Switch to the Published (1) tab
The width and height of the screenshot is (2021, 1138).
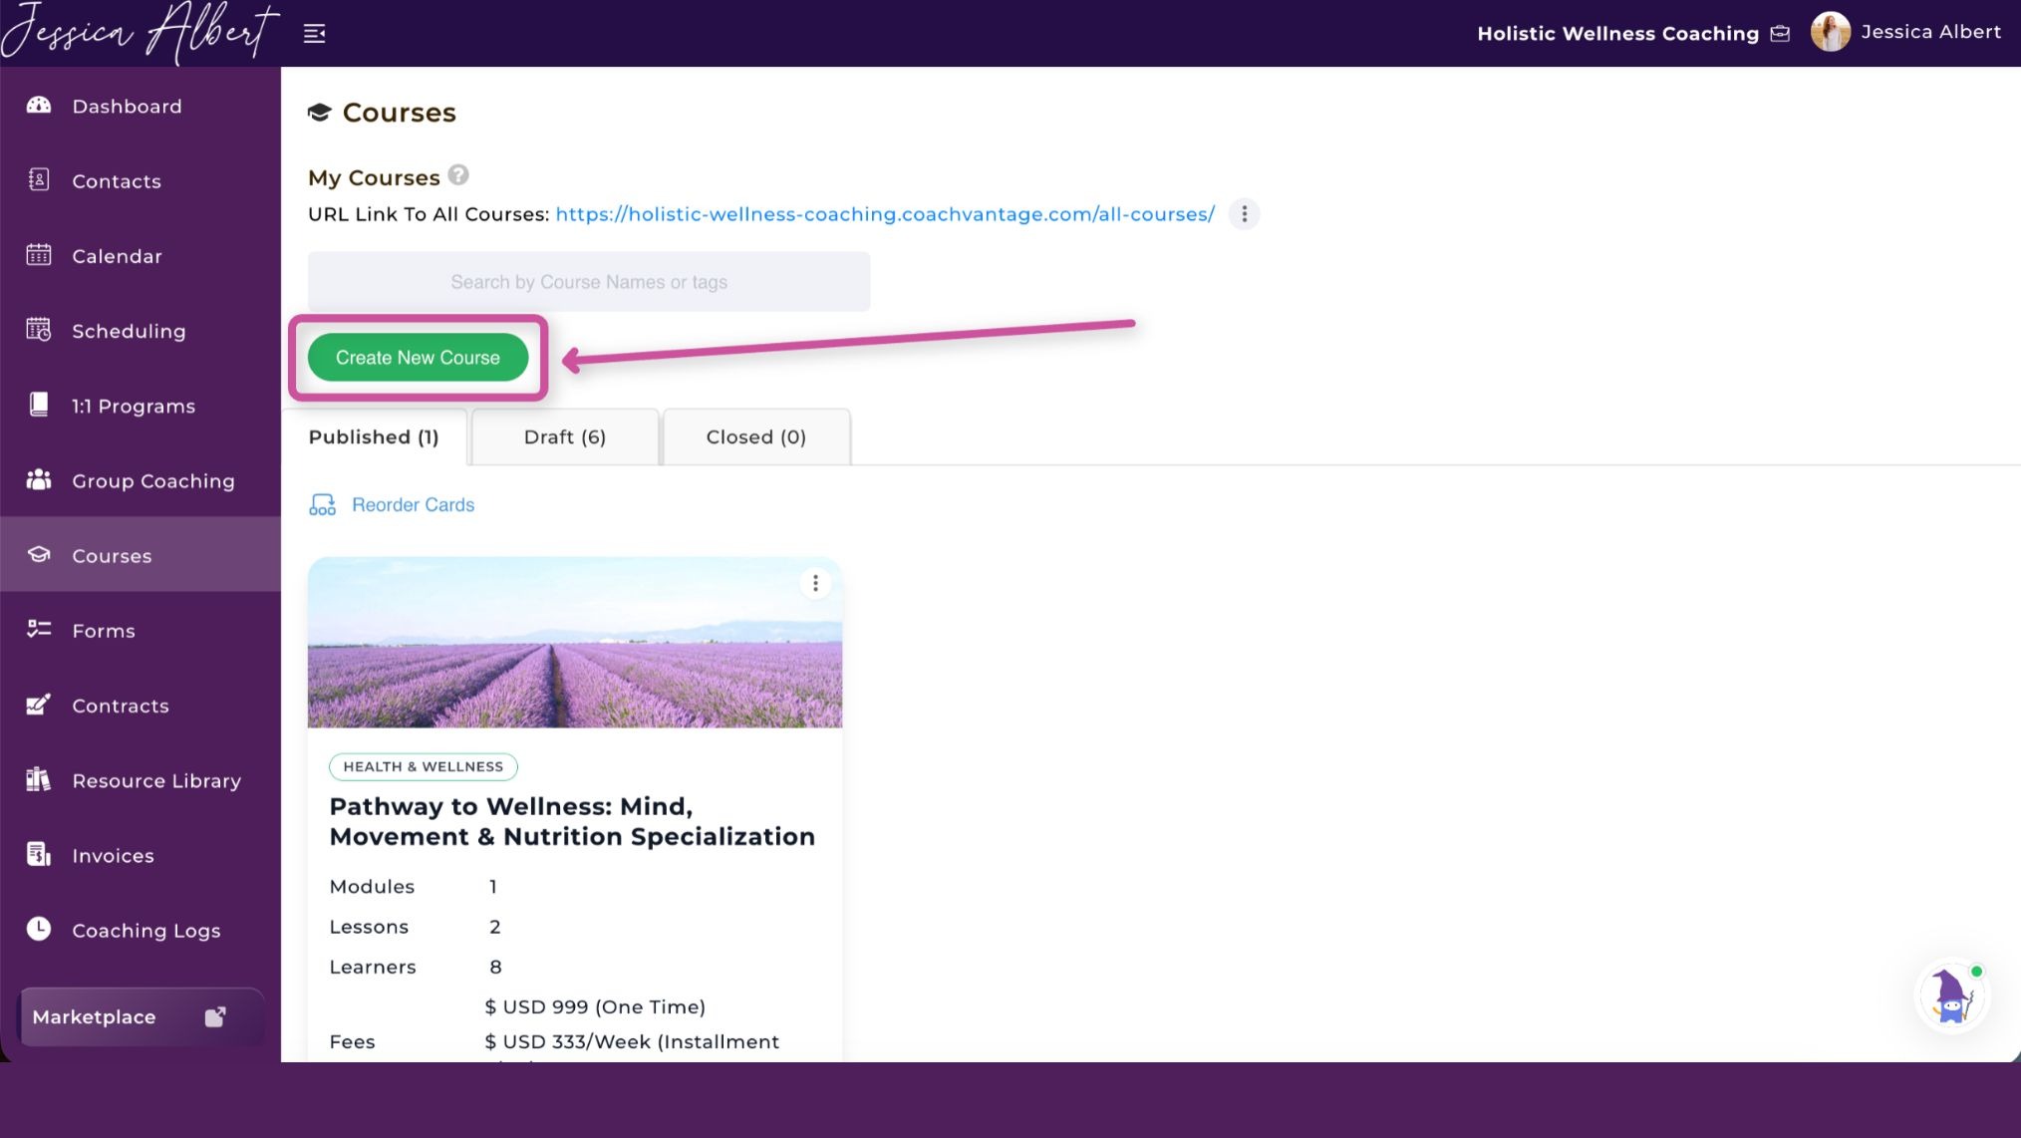[x=374, y=437]
